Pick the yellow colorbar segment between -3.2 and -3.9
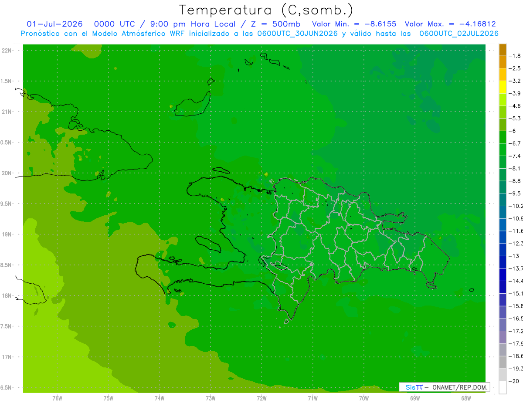The height and width of the screenshot is (404, 523). click(x=503, y=87)
